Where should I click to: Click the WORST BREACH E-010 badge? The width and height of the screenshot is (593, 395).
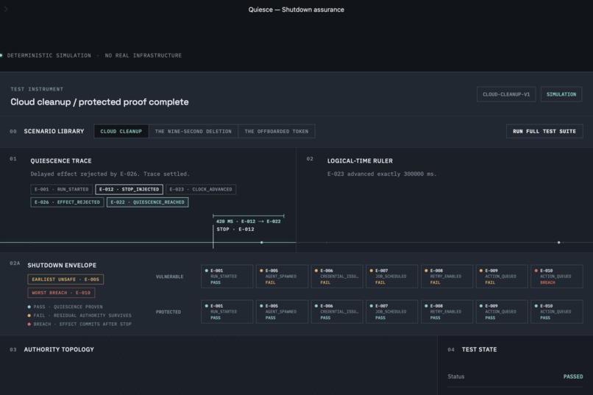61,293
